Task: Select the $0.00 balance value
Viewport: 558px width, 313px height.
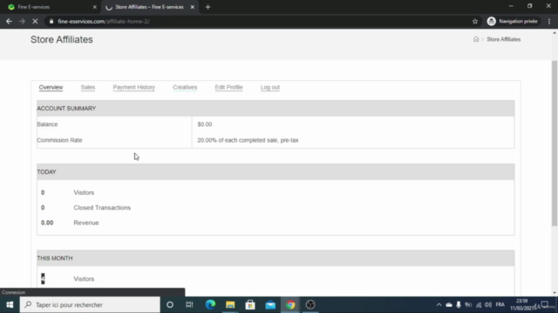Action: 205,124
